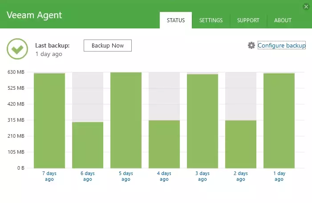Click the "7 days ago" axis label
This screenshot has width=312, height=203.
[49, 176]
